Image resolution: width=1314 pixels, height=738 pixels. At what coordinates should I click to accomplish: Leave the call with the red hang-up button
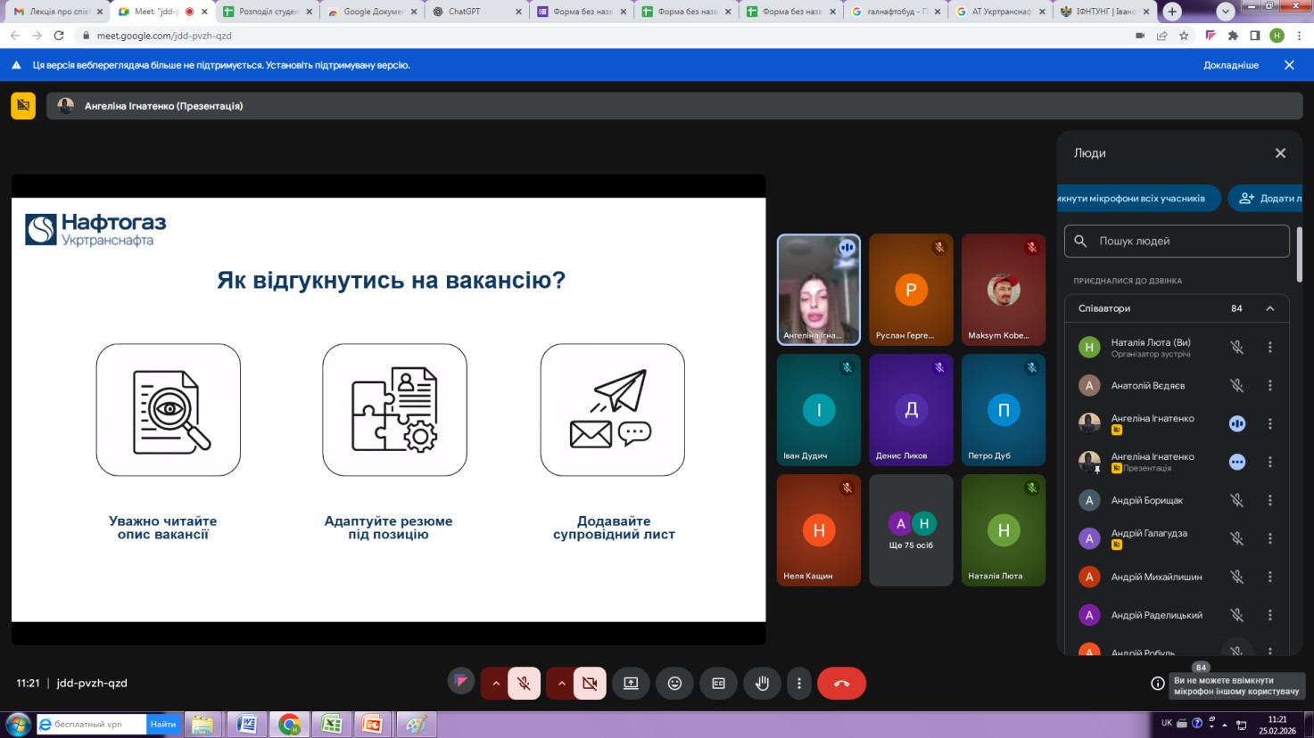(x=841, y=684)
